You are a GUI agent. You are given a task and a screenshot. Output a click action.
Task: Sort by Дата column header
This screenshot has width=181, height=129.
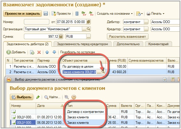pos(50,106)
